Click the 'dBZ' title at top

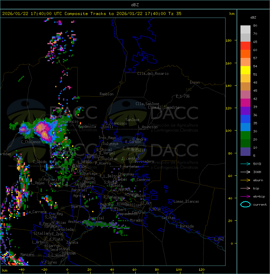pos(135,5)
